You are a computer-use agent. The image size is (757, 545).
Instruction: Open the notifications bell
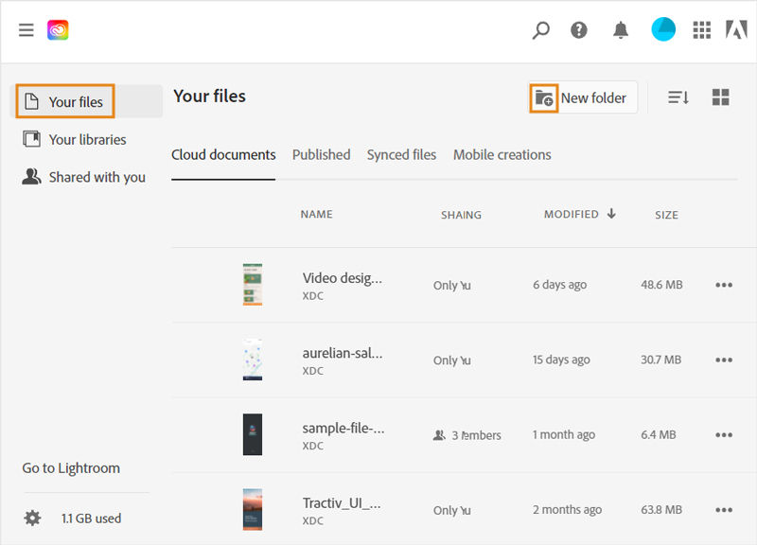click(621, 30)
